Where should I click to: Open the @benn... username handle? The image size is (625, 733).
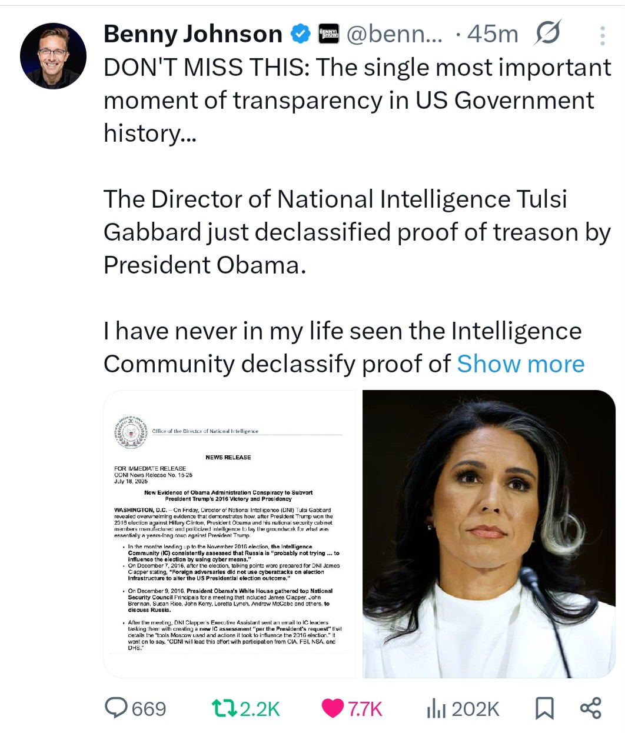point(394,34)
